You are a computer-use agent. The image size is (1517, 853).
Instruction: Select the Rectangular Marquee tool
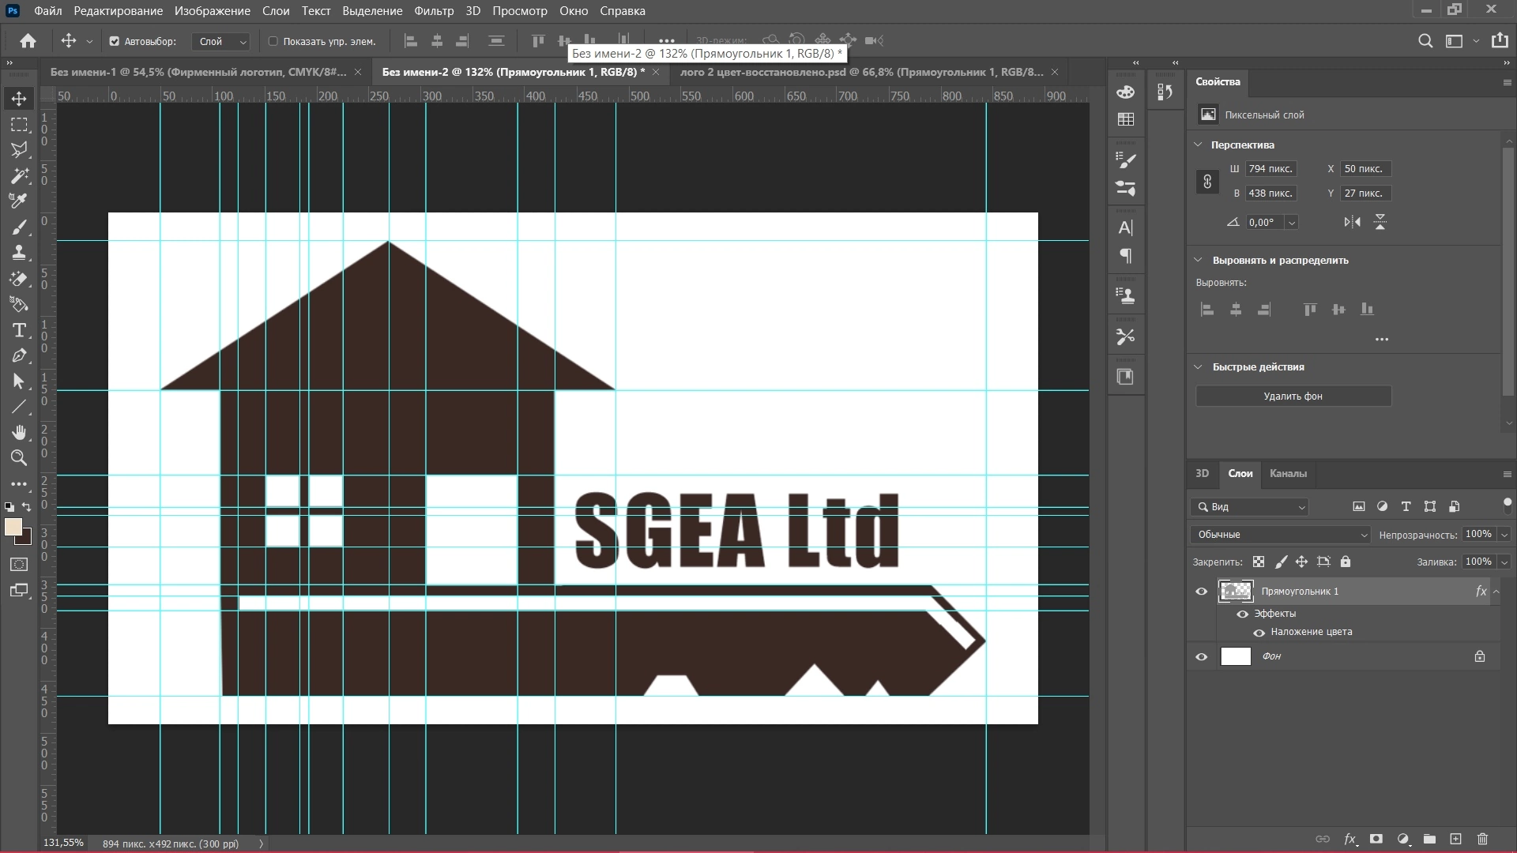click(x=19, y=125)
